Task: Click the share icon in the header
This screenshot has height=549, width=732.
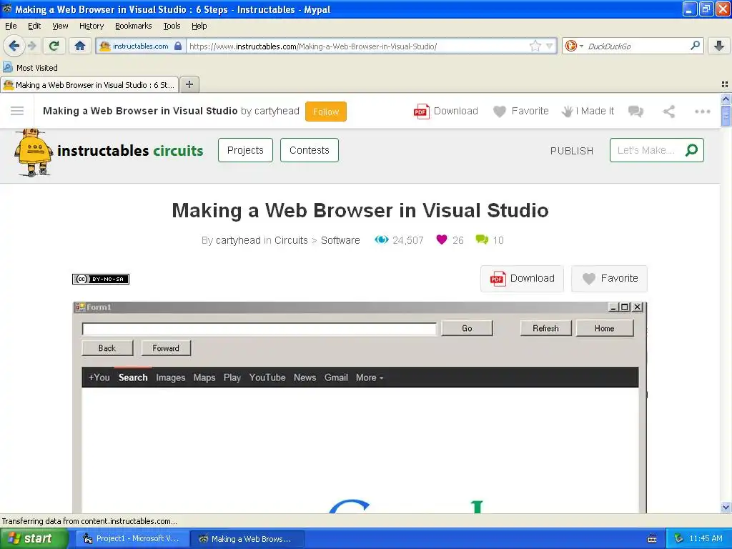Action: (x=669, y=111)
